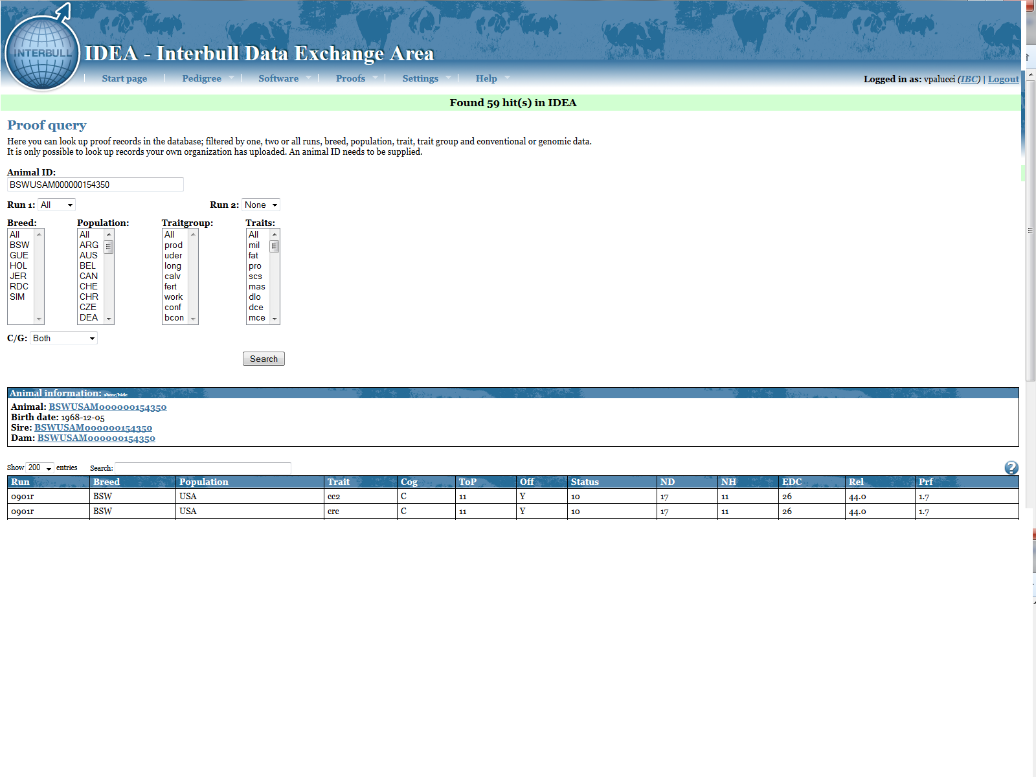The height and width of the screenshot is (777, 1036).
Task: Open the Pedigree menu
Action: click(201, 78)
